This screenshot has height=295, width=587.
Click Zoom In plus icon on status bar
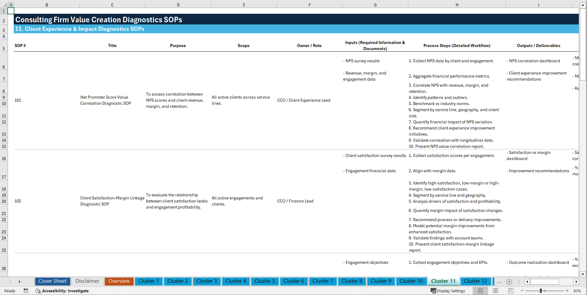[567, 291]
